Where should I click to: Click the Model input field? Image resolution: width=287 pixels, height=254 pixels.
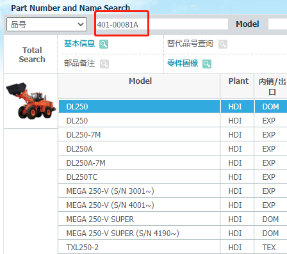[277, 24]
